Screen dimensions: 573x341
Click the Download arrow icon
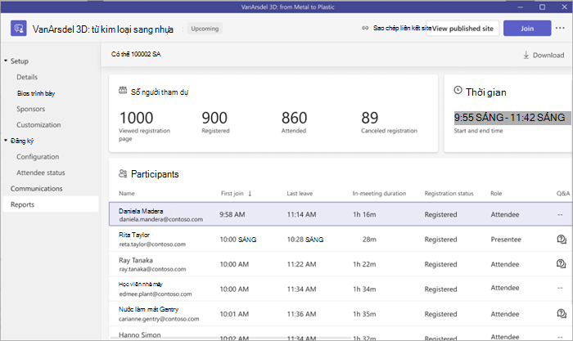[x=526, y=55]
